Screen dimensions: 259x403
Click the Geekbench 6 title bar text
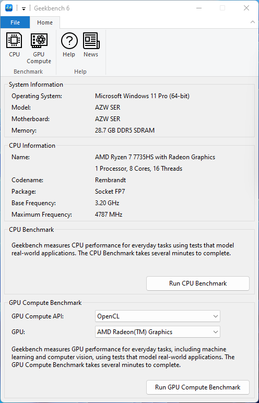point(52,8)
